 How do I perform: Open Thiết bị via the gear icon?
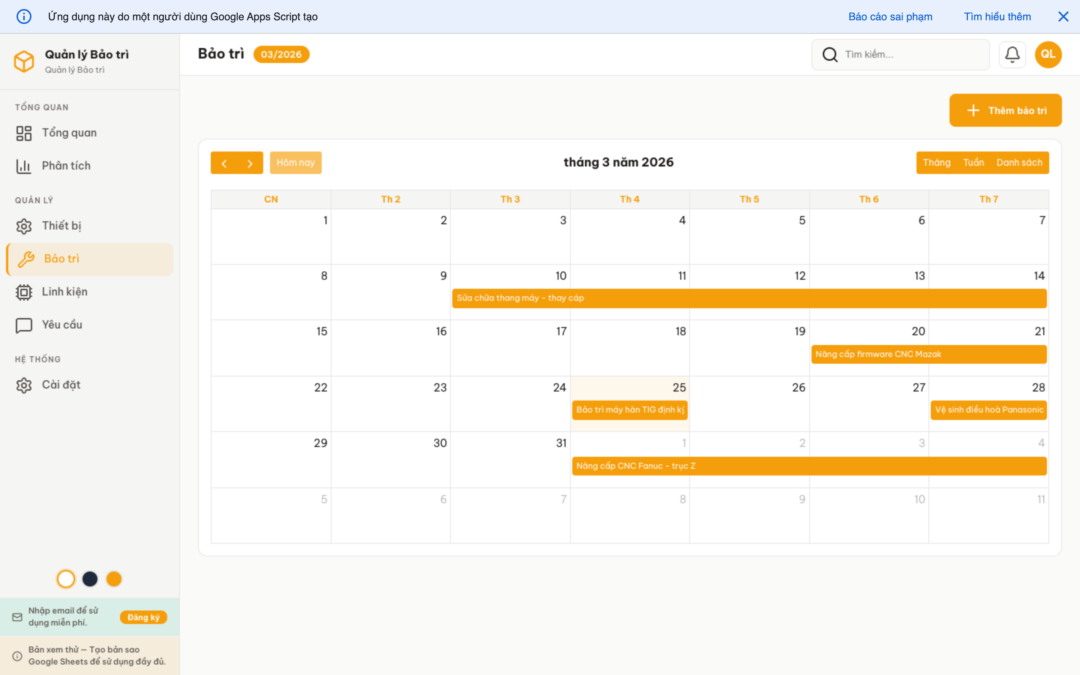click(24, 226)
